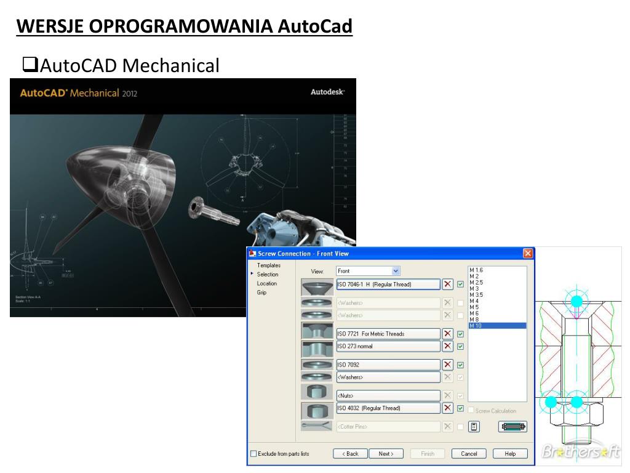Toggle the ISO 4032 checkbox
630x473 pixels.
(x=460, y=408)
